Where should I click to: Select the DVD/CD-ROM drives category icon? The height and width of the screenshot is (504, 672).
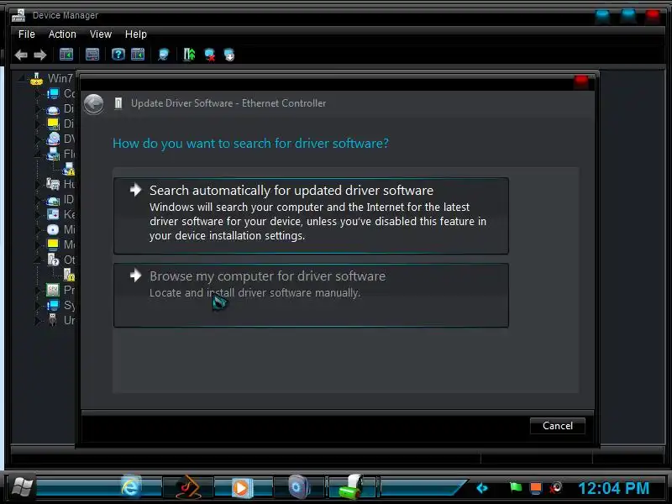(x=53, y=139)
